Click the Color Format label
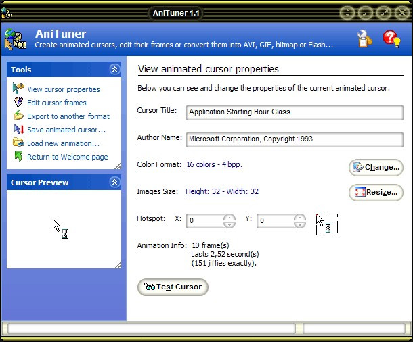Image resolution: width=413 pixels, height=342 pixels. tap(159, 164)
